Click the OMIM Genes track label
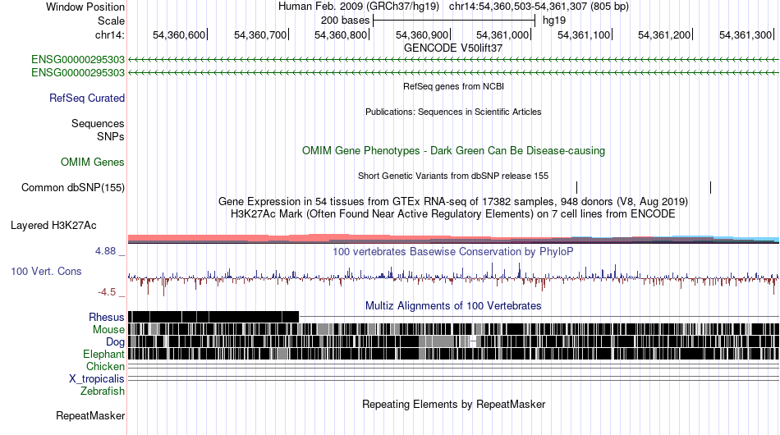The width and height of the screenshot is (780, 435). [93, 162]
